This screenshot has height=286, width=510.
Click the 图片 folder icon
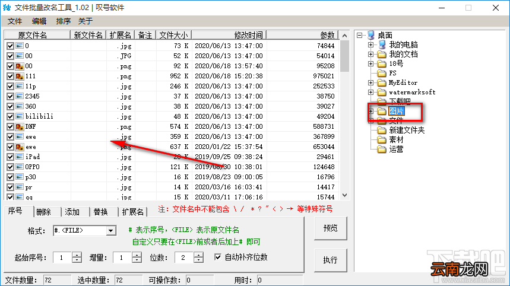click(382, 111)
